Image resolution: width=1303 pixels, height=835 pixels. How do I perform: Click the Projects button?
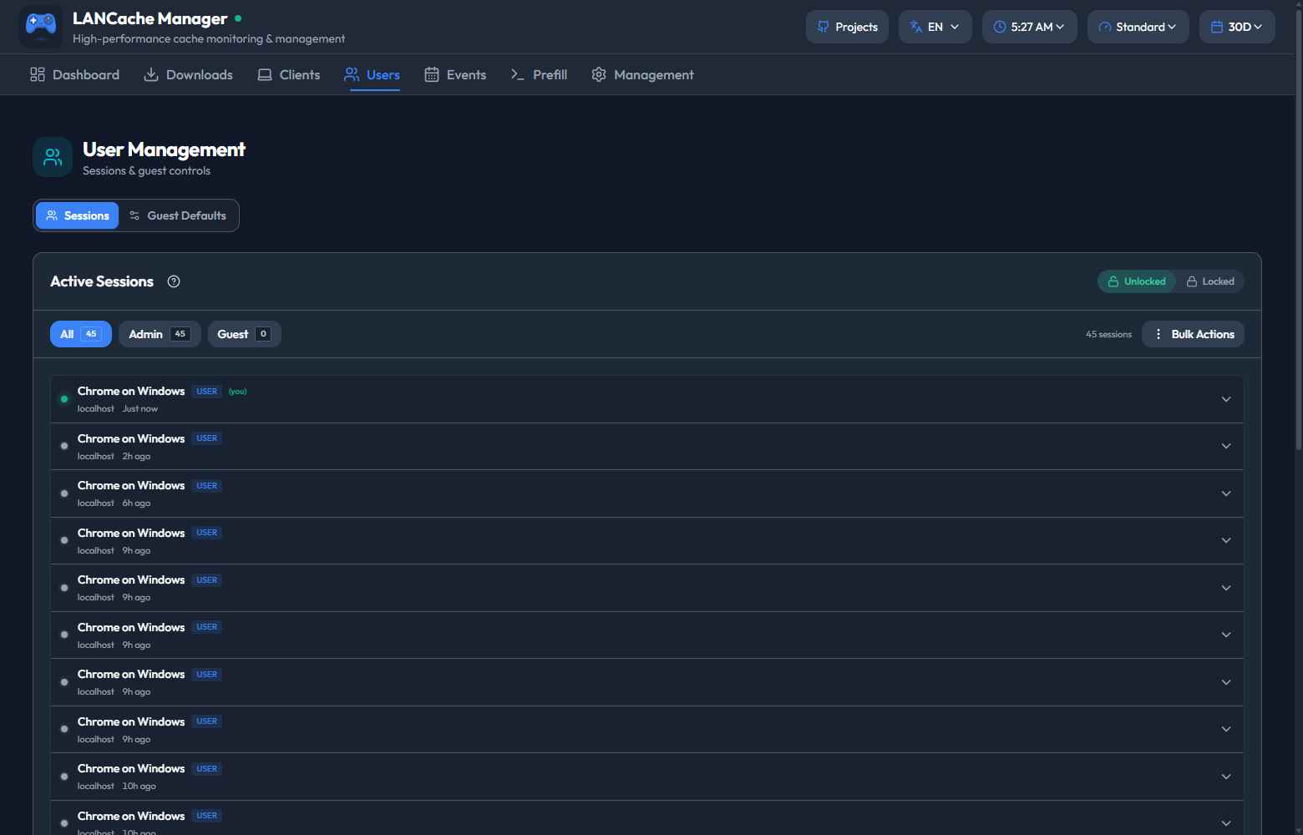click(847, 27)
